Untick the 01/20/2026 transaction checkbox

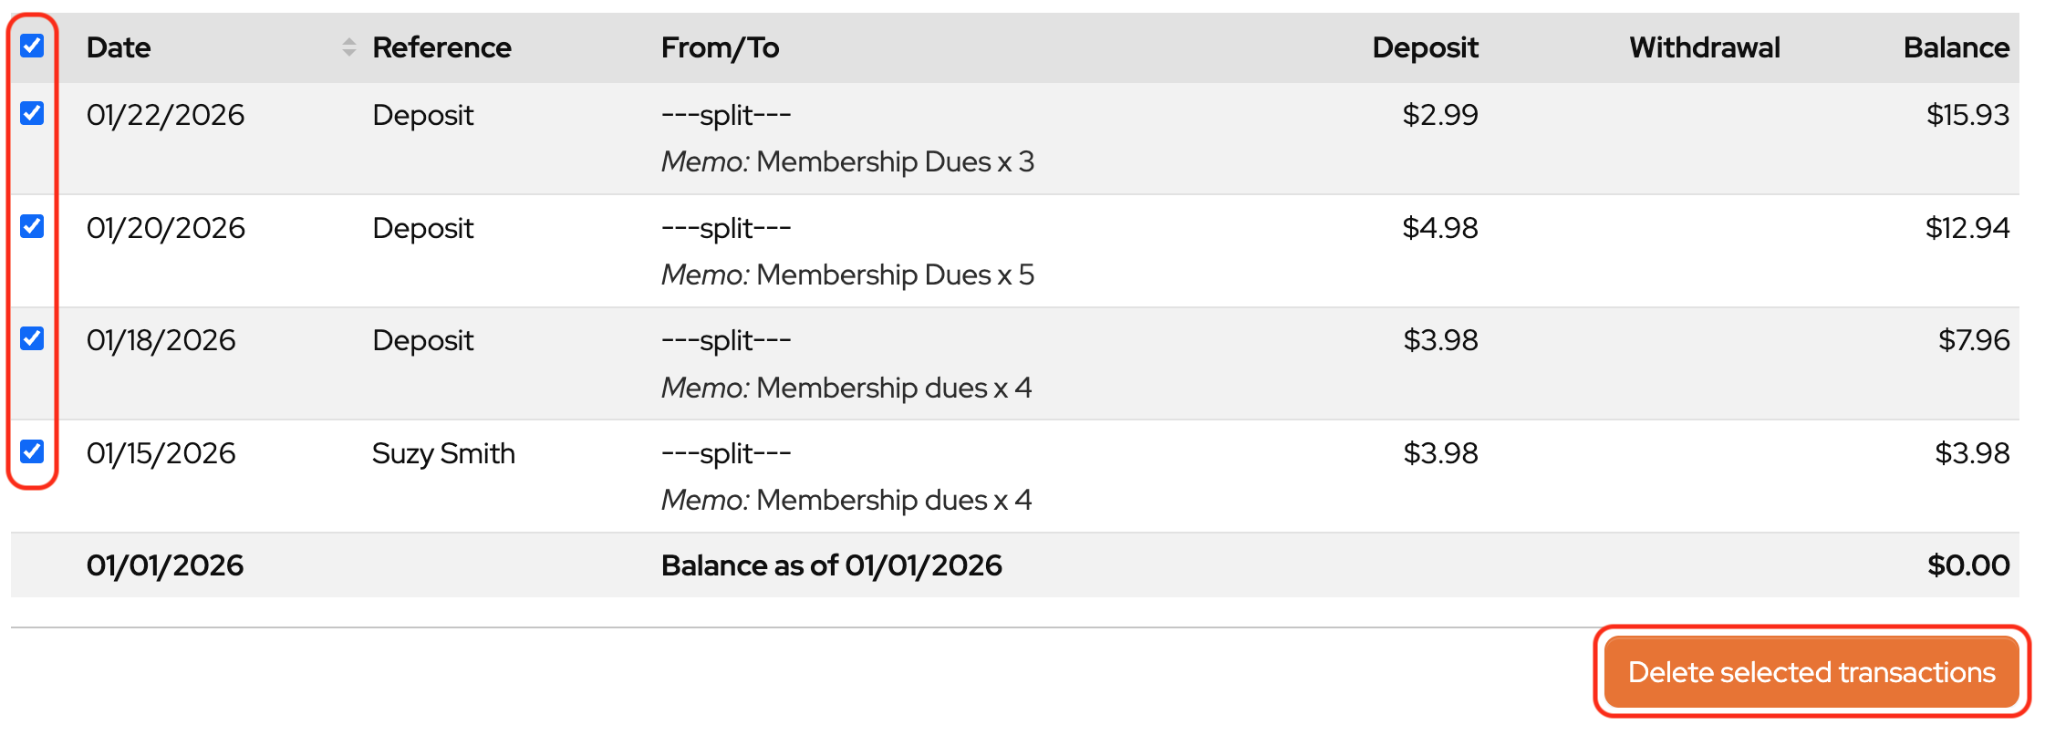(x=32, y=226)
